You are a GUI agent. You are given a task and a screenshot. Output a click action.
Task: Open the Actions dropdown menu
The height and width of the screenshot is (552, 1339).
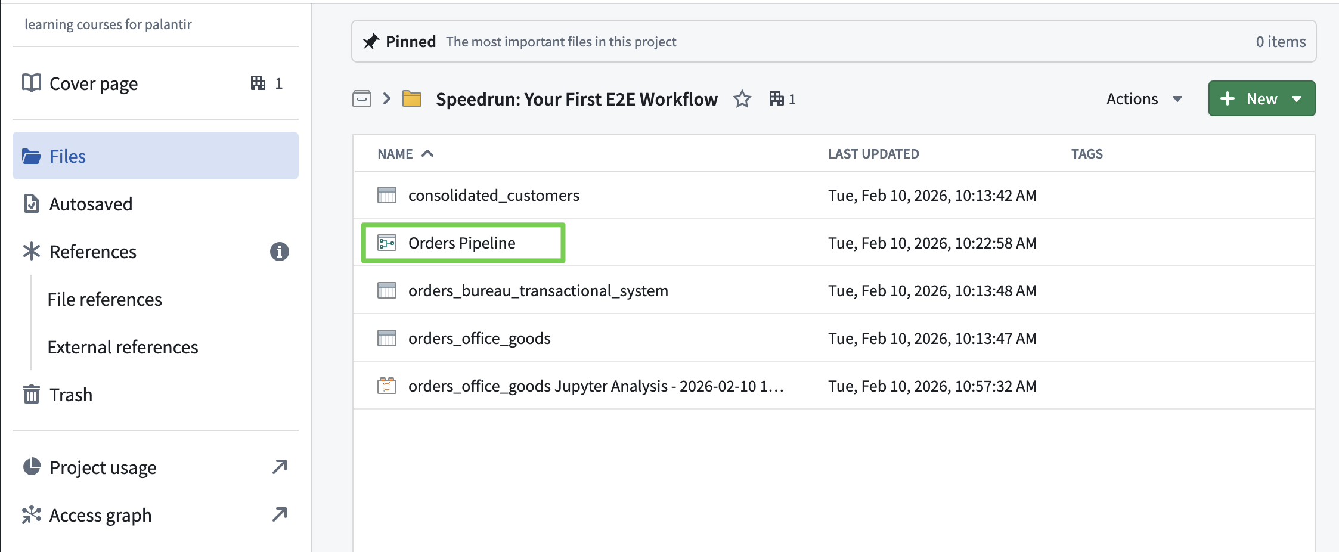[1143, 99]
